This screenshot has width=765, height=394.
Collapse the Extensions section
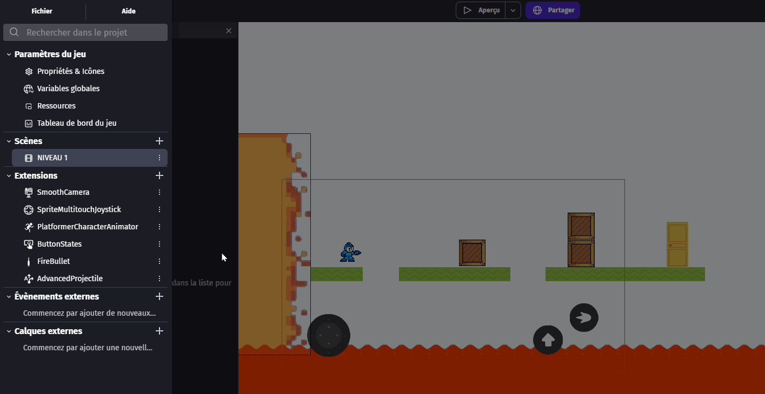tap(9, 176)
